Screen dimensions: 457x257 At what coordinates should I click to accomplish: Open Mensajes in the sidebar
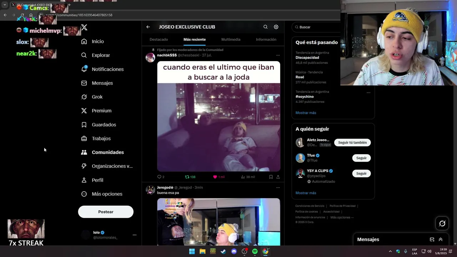(x=97, y=83)
